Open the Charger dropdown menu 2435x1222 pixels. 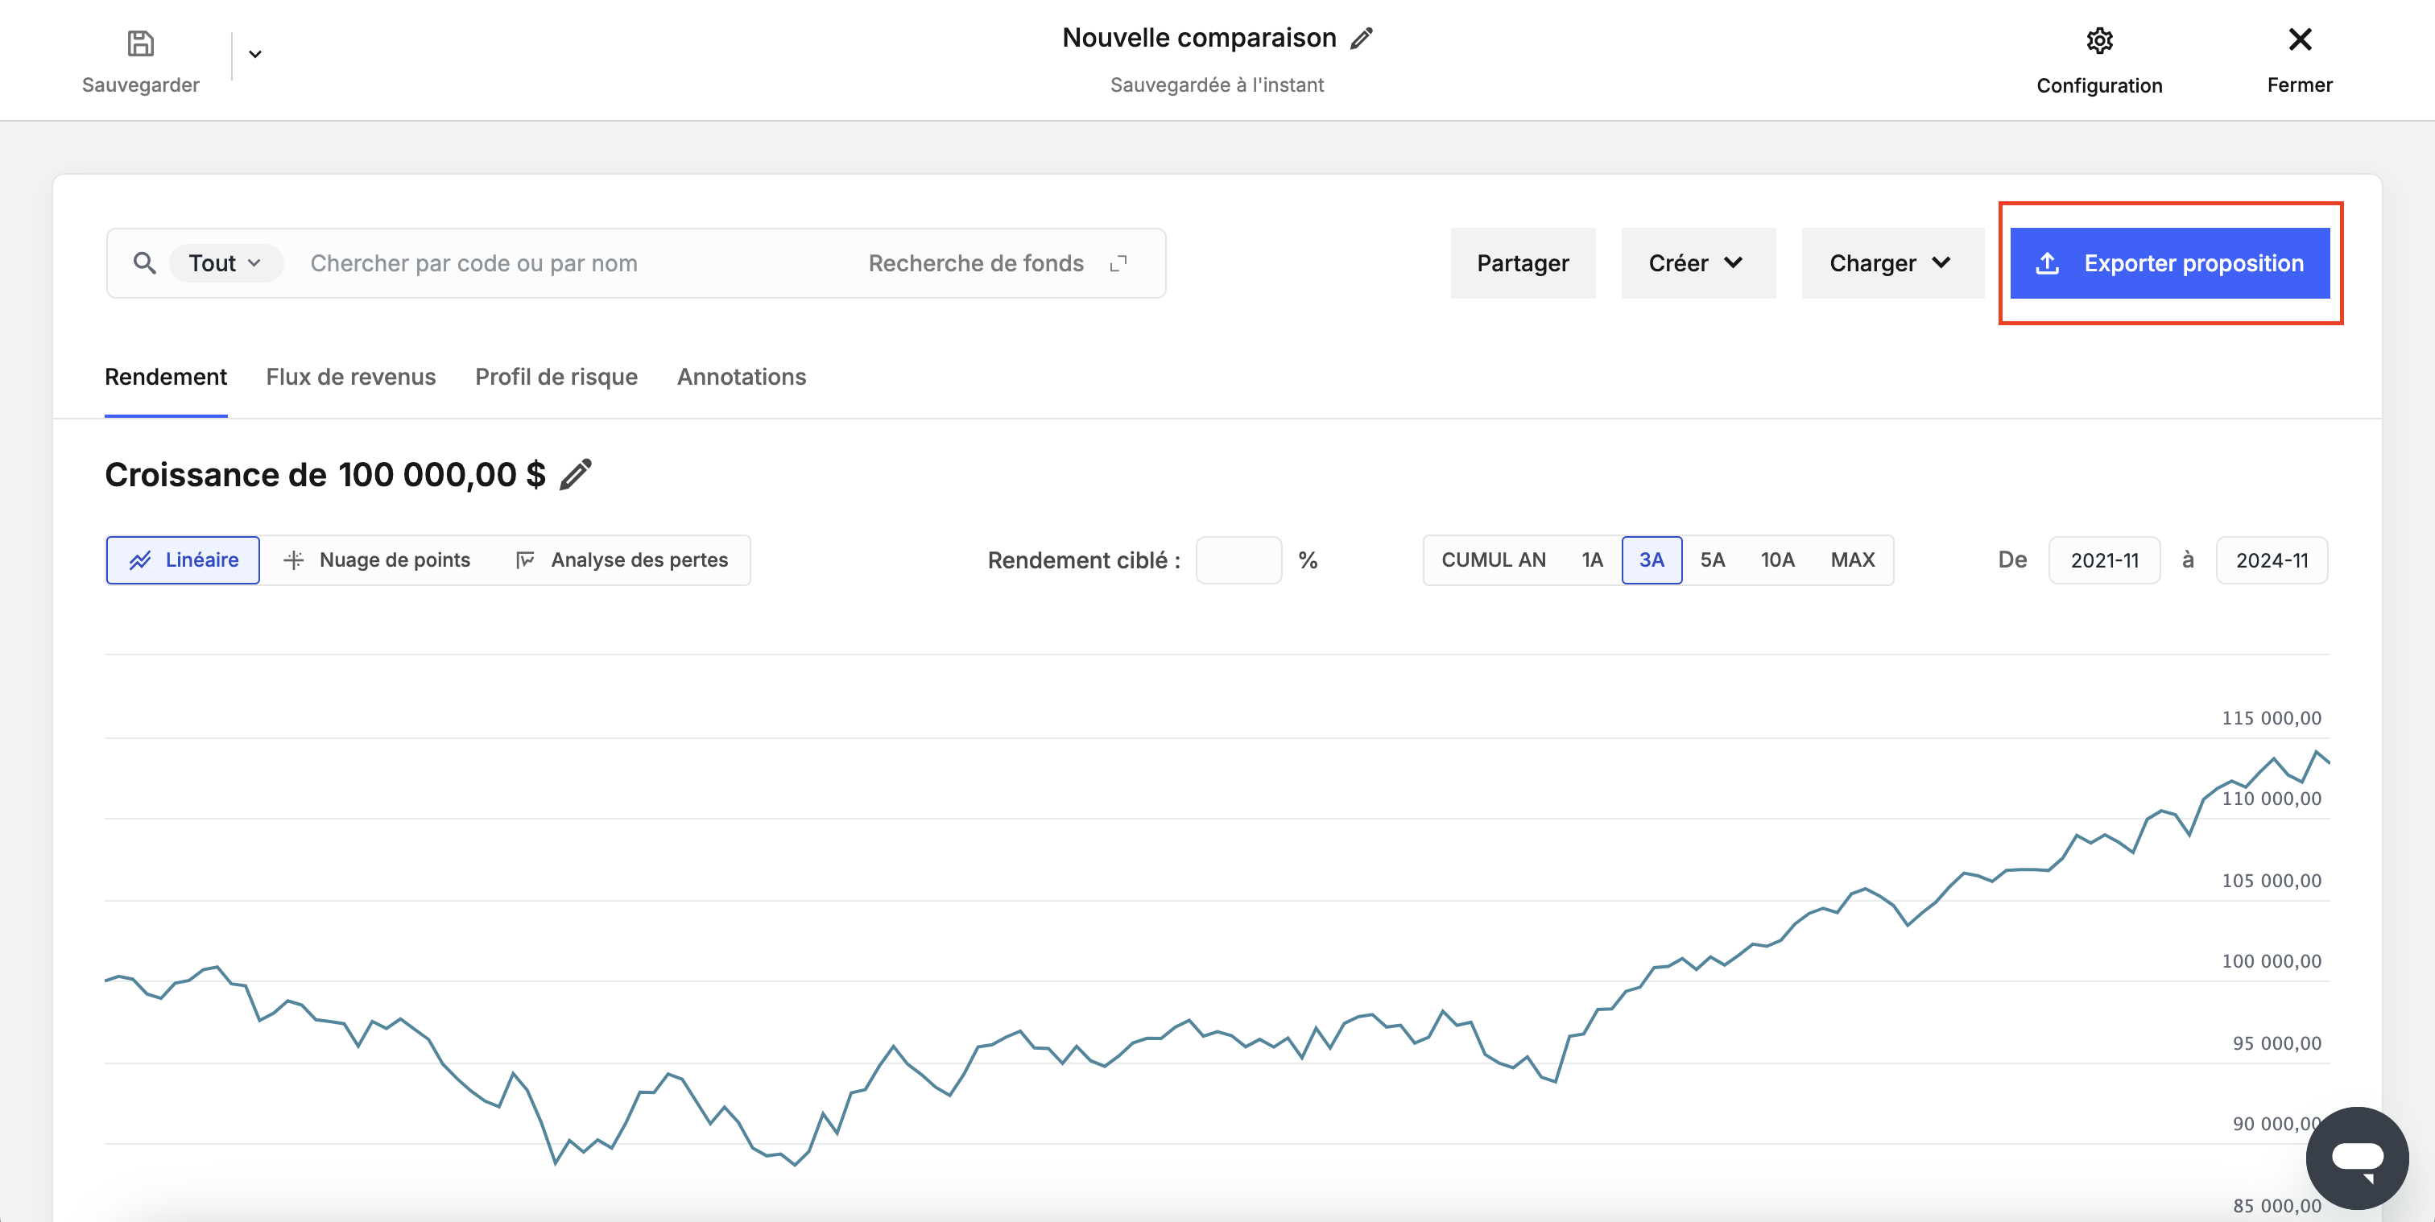click(1891, 264)
